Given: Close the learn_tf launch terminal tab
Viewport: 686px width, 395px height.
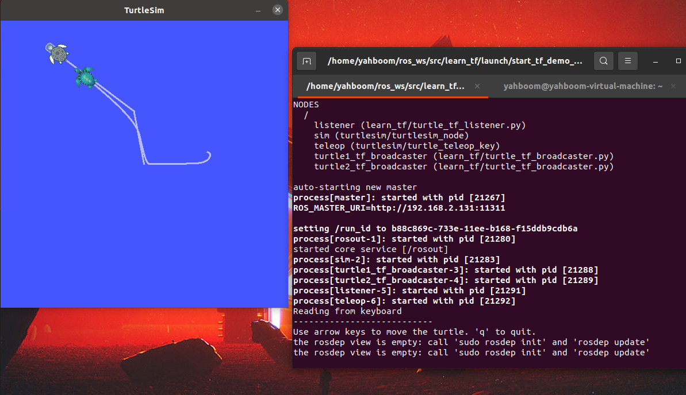Looking at the screenshot, I should (477, 87).
